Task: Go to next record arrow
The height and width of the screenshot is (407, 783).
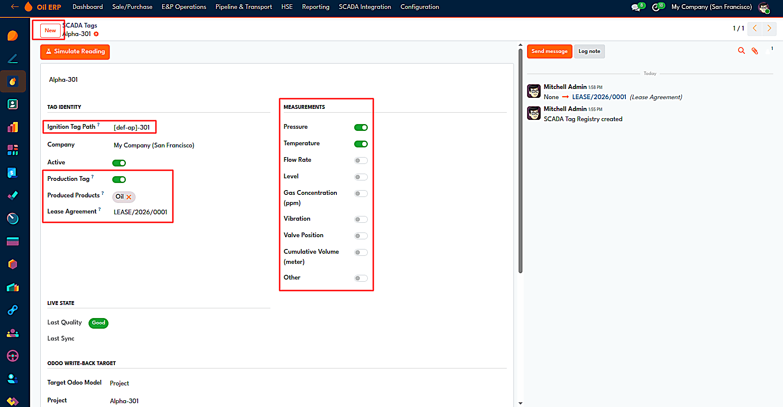Action: pyautogui.click(x=769, y=28)
